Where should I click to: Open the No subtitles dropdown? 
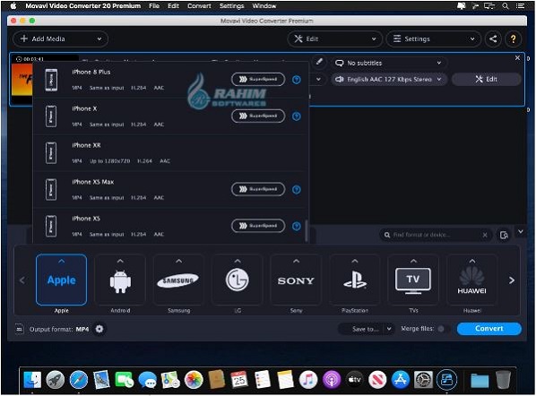[389, 63]
